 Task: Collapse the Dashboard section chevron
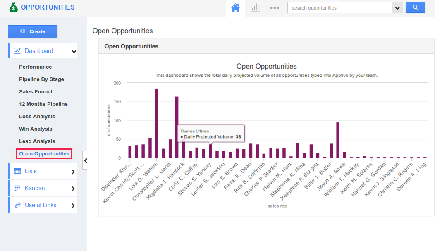point(74,51)
